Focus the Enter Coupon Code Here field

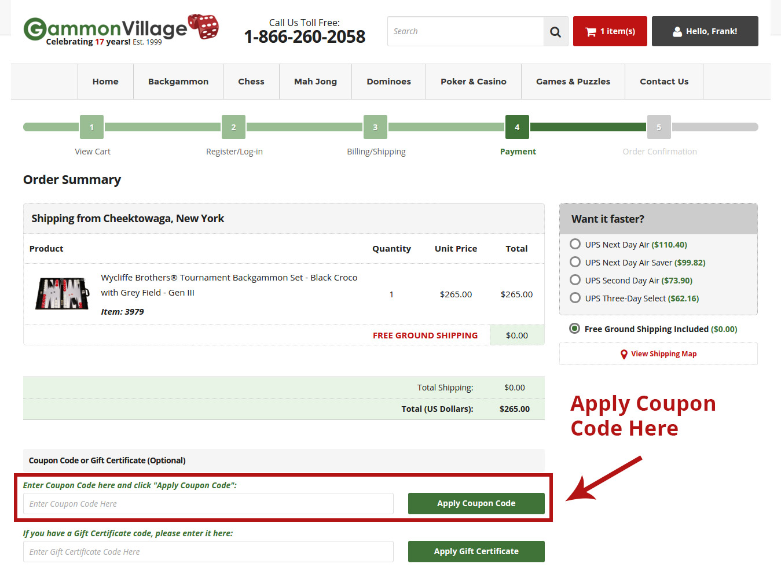(x=208, y=504)
